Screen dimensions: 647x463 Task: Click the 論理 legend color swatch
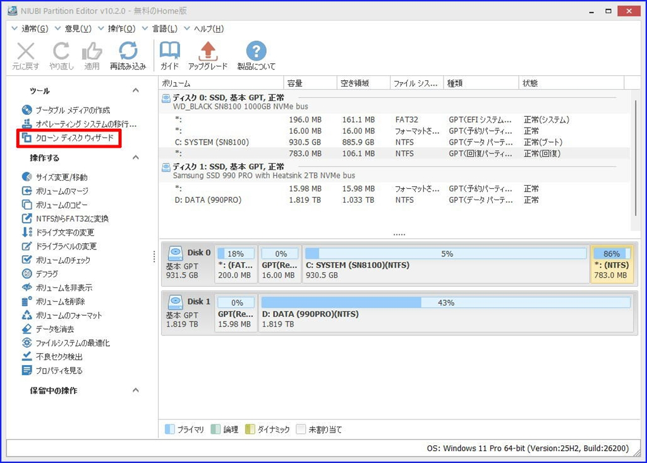point(215,429)
